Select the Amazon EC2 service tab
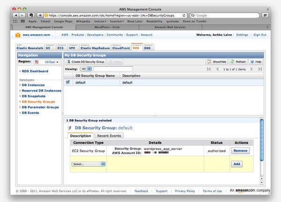Viewport: 281px width, 202px height. tap(60, 47)
